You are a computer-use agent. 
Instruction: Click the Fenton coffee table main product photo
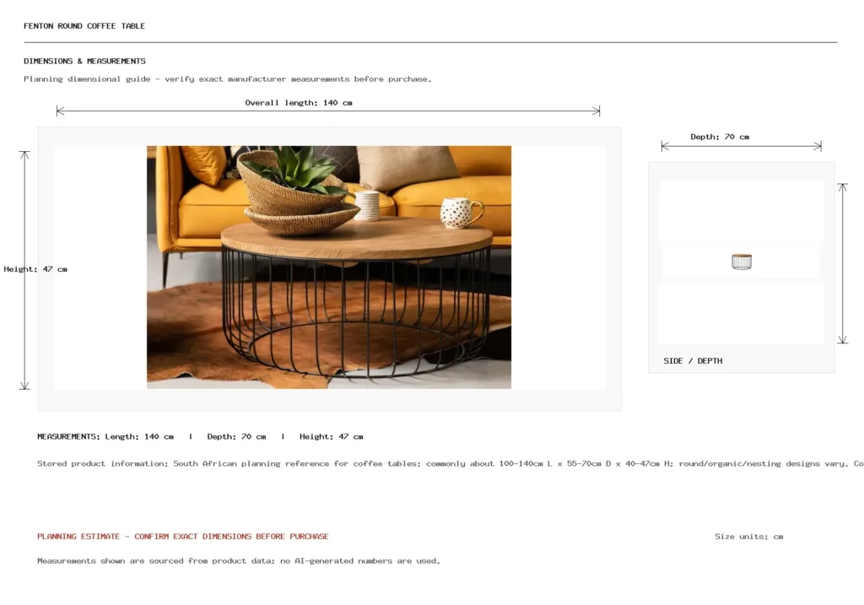(x=329, y=267)
